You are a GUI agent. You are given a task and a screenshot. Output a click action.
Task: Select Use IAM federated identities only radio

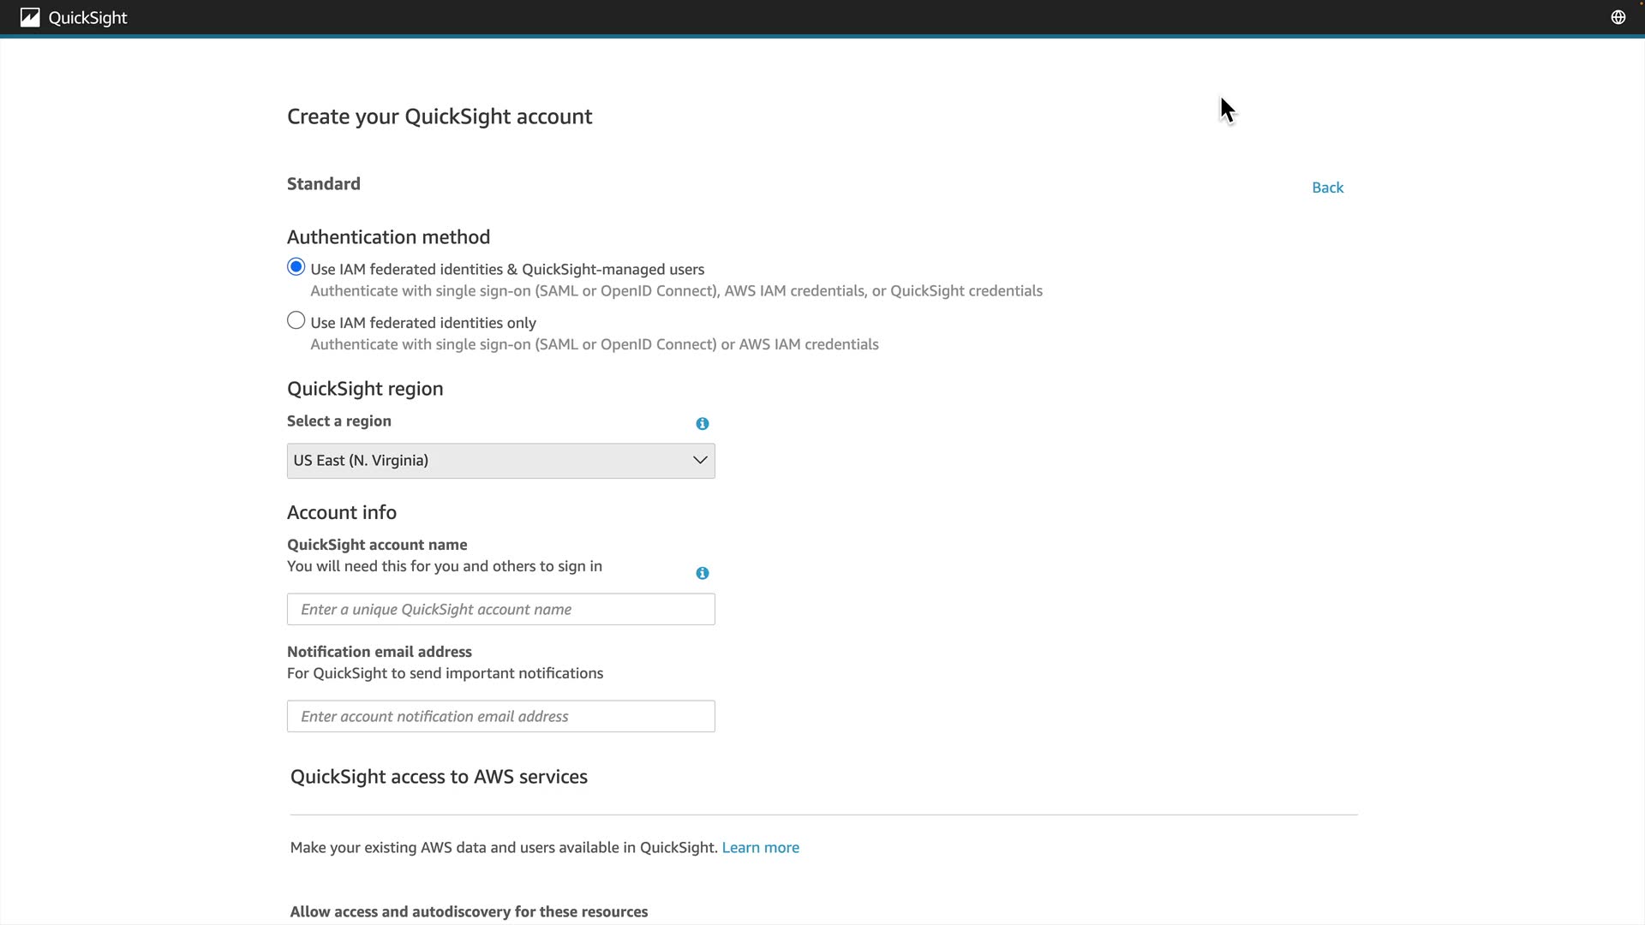coord(296,320)
